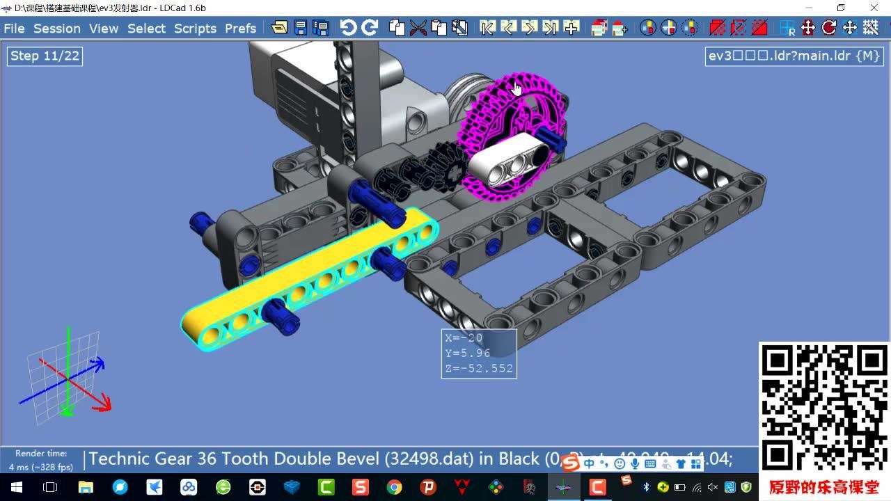Activate the rotate tool in the toolbar
891x501 pixels.
click(828, 28)
